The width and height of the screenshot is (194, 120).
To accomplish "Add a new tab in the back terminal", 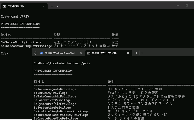I will [52, 6].
